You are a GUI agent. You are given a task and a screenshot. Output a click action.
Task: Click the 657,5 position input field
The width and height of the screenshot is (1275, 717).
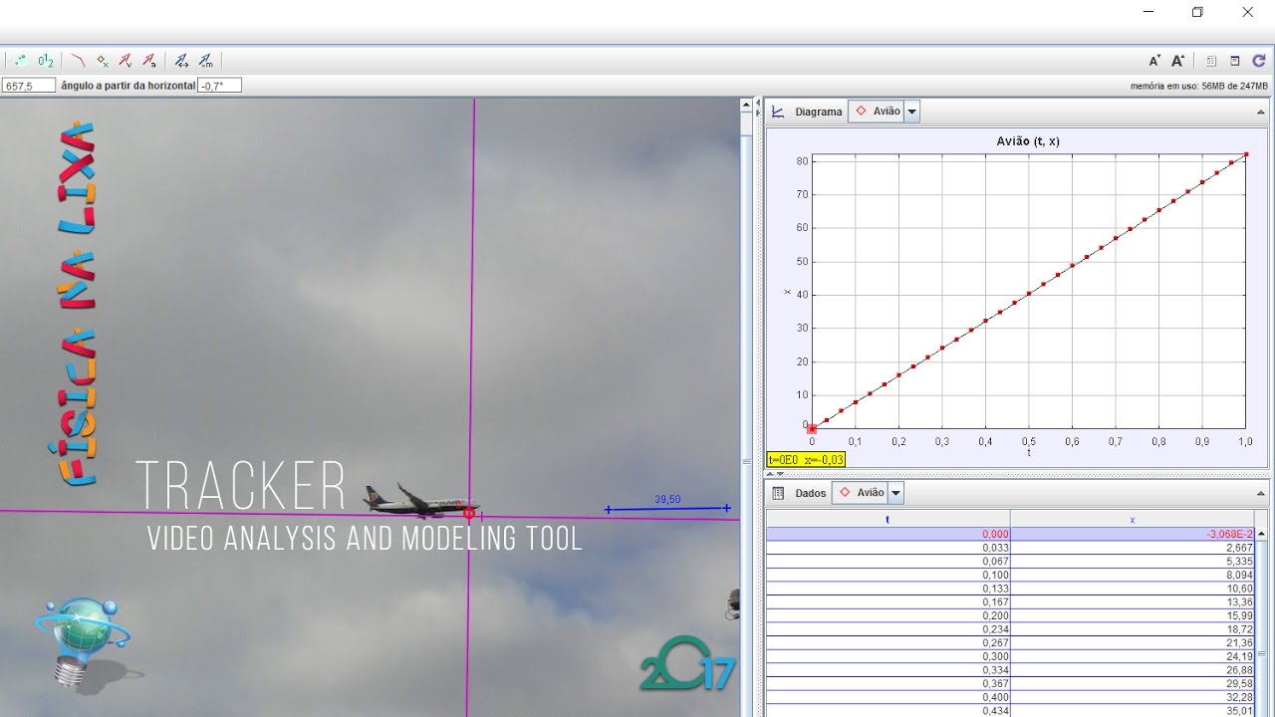point(28,86)
